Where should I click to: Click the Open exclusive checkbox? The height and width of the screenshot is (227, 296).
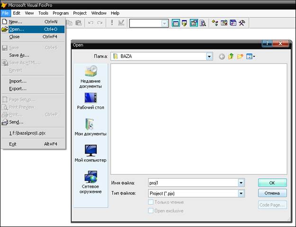coord(151,210)
